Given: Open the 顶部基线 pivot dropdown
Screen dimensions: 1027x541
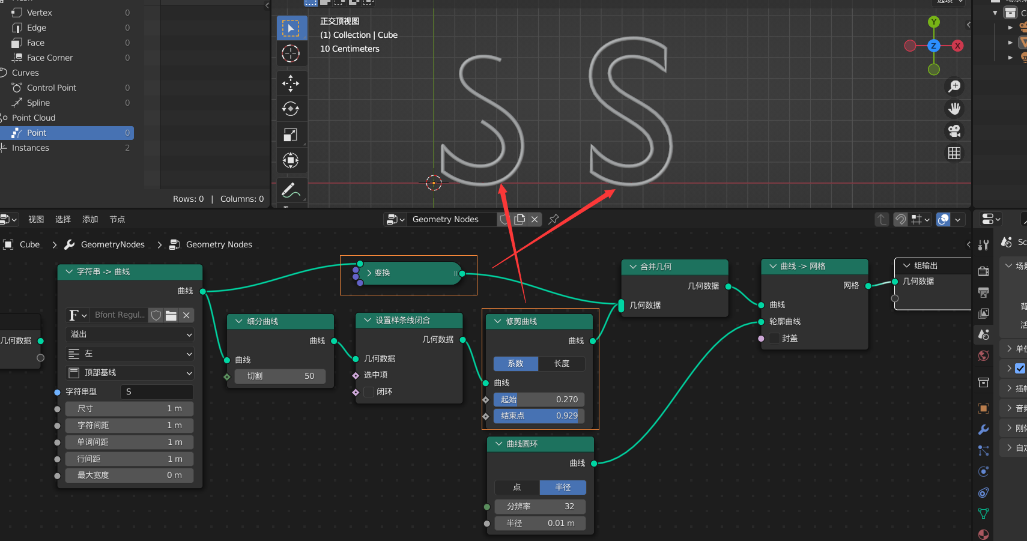Looking at the screenshot, I should pyautogui.click(x=129, y=373).
